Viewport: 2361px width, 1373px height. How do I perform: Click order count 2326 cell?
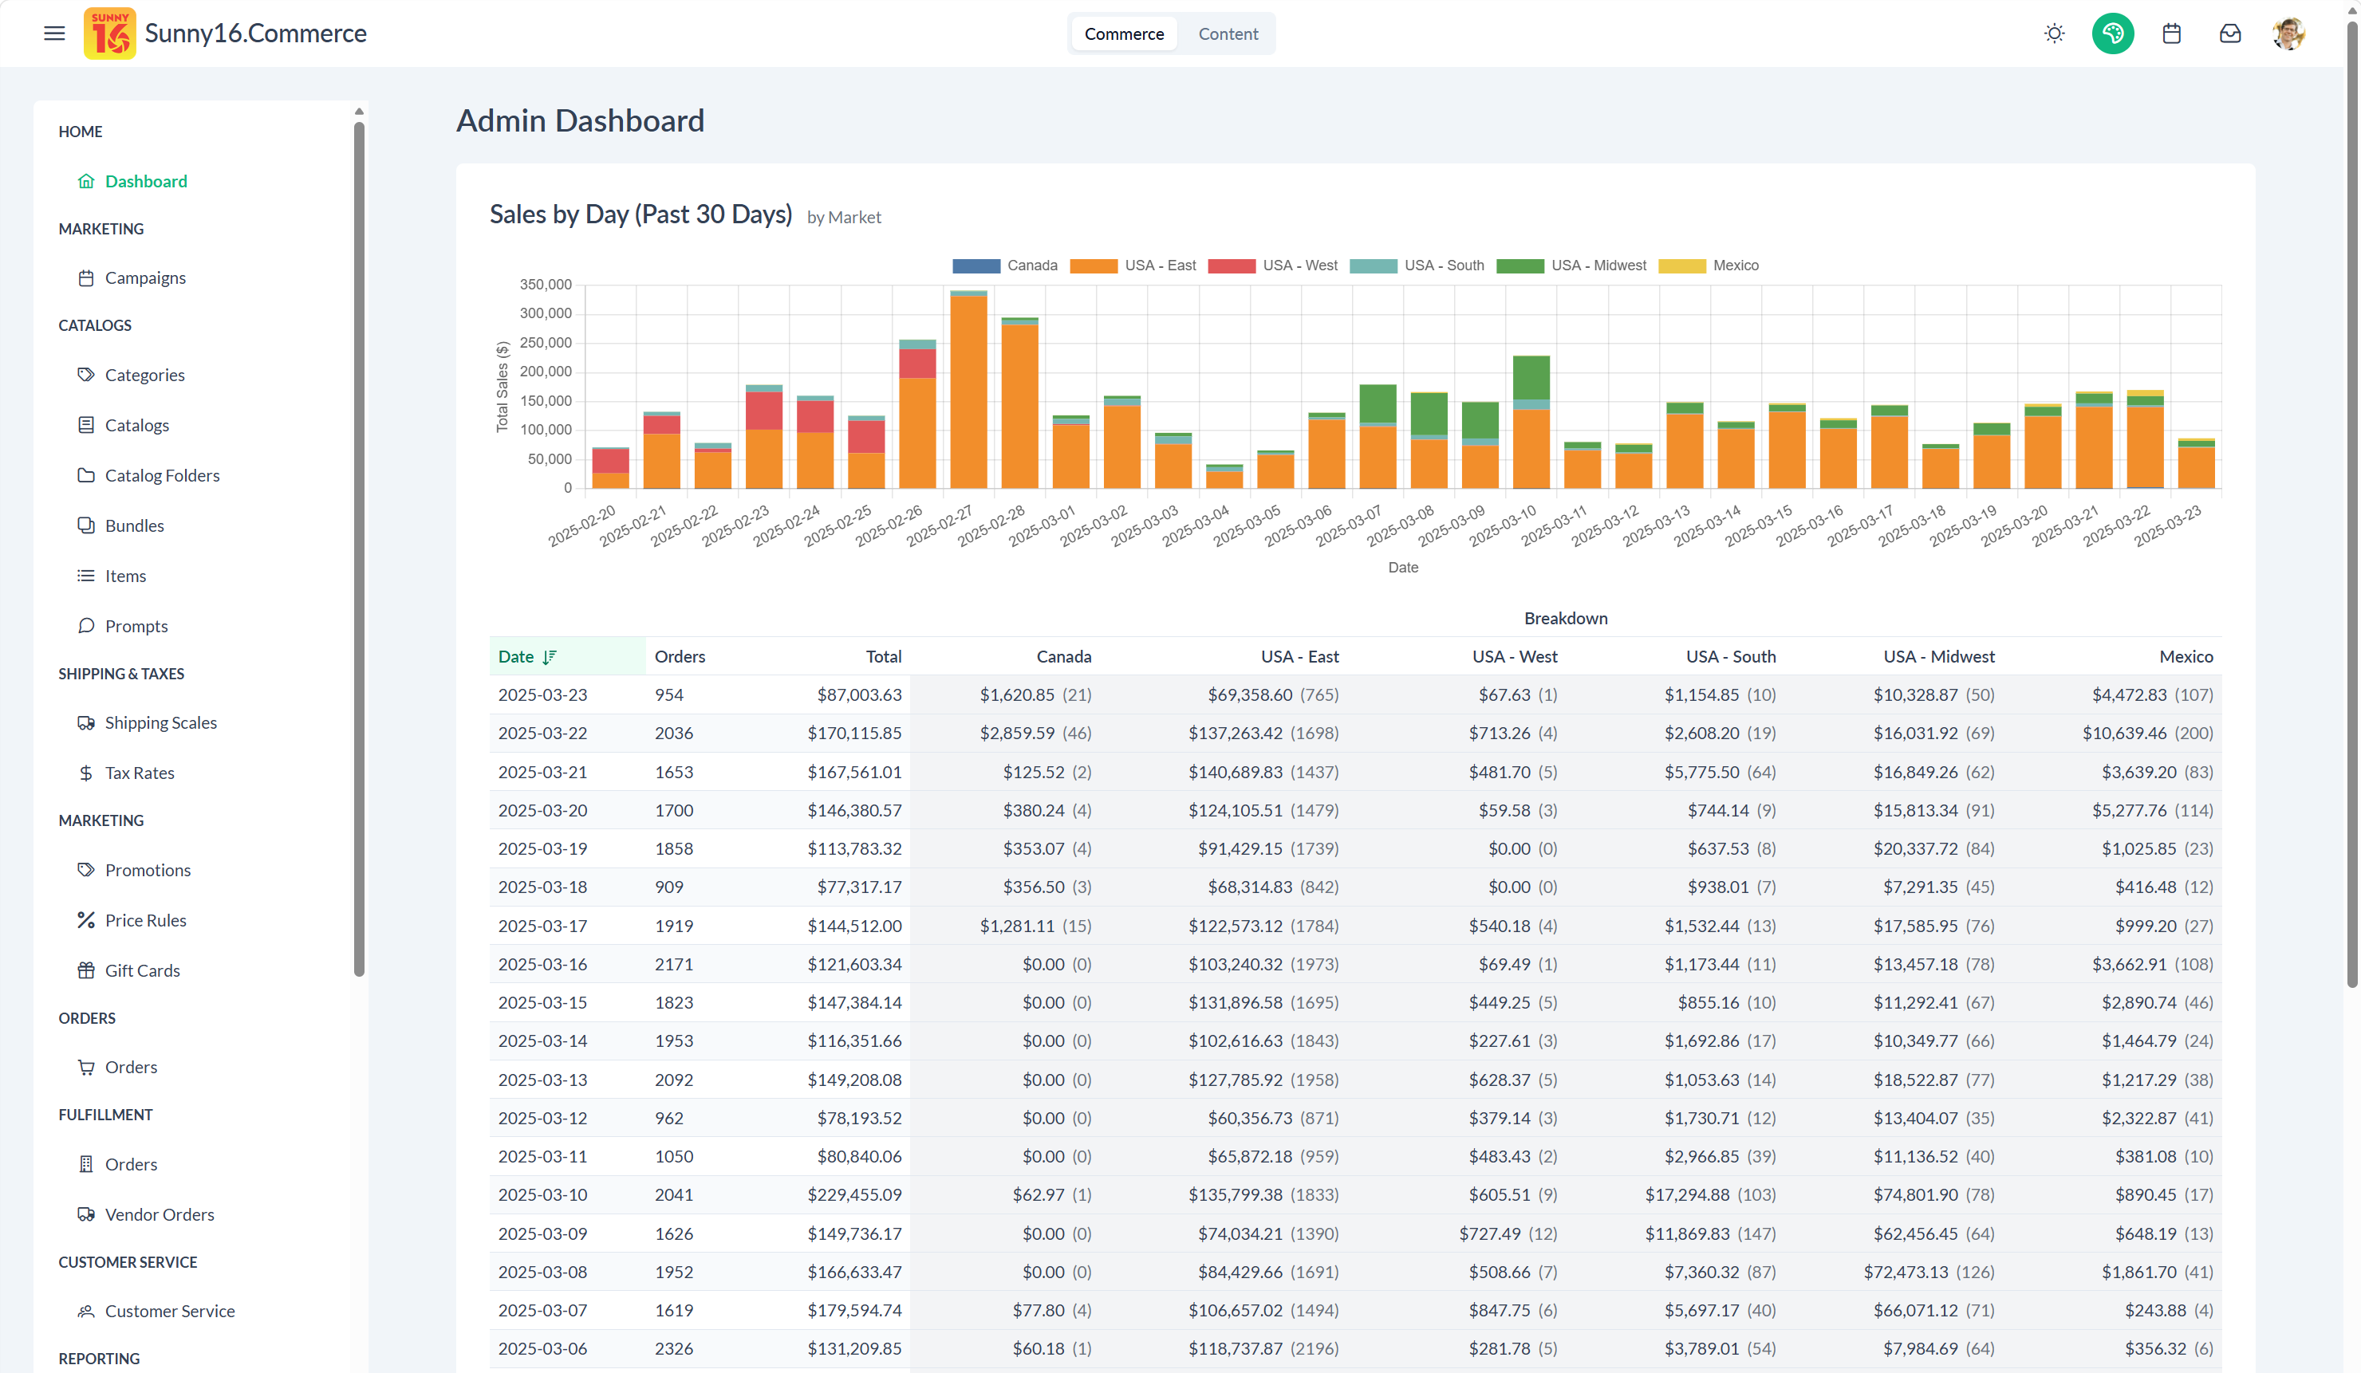[x=674, y=1348]
